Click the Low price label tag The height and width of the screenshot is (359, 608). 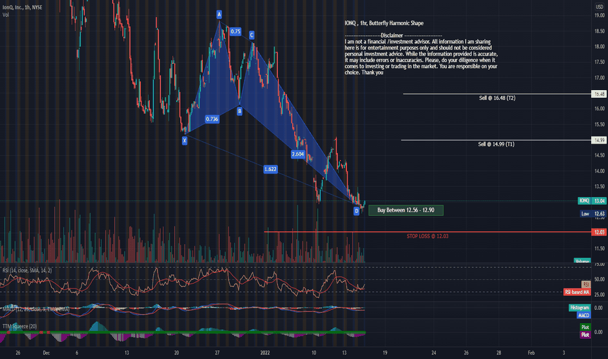click(585, 213)
